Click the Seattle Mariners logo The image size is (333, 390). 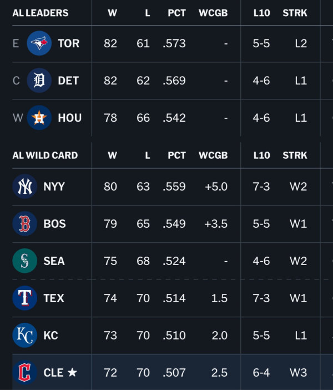pyautogui.click(x=25, y=261)
